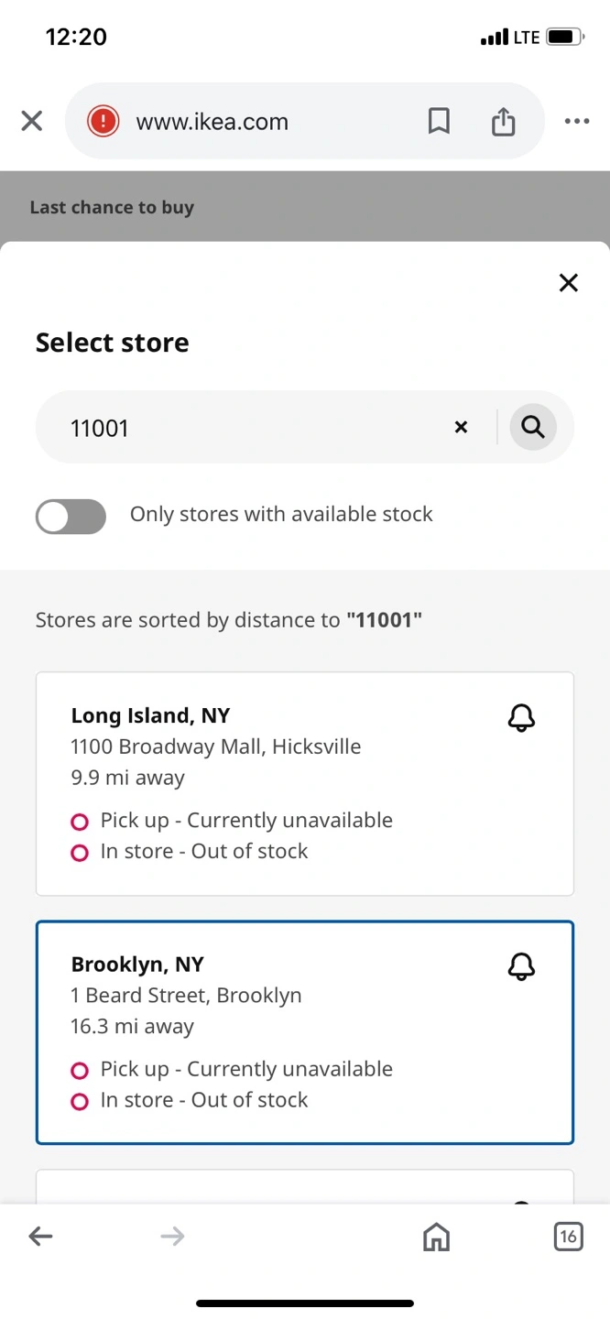
Task: Go back to the previous page
Action: pos(40,1237)
